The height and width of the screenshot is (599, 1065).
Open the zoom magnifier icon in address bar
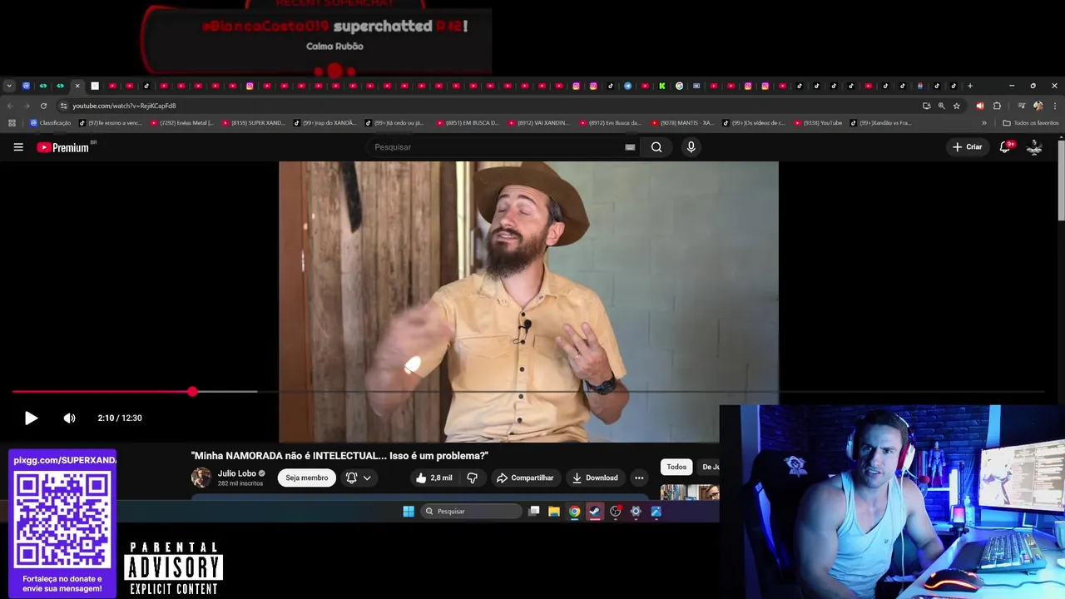coord(941,106)
